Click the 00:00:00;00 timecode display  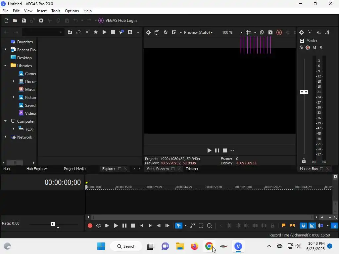click(63, 183)
